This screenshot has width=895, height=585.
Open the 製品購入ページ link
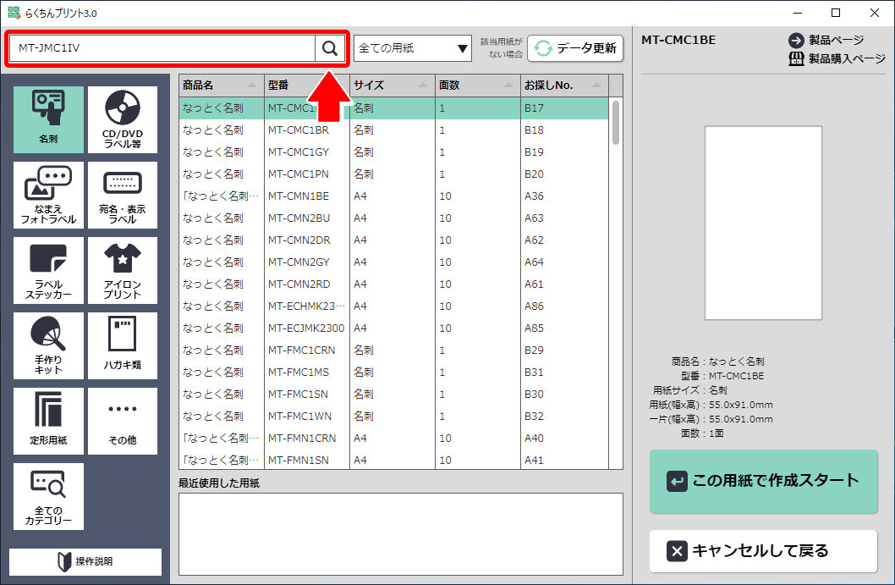pyautogui.click(x=837, y=58)
